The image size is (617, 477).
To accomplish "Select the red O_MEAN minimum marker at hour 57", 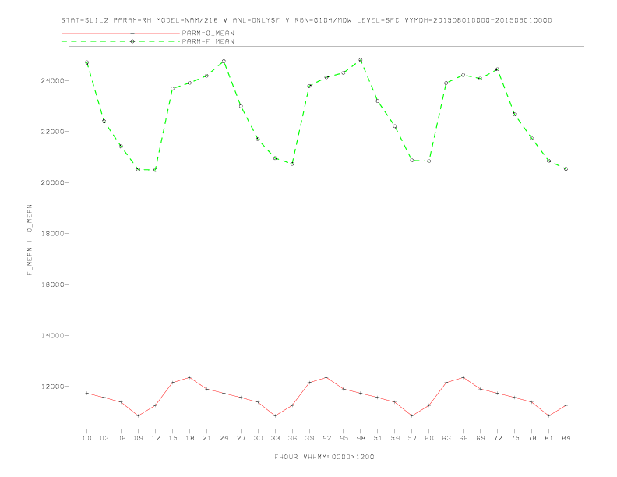I will point(412,415).
